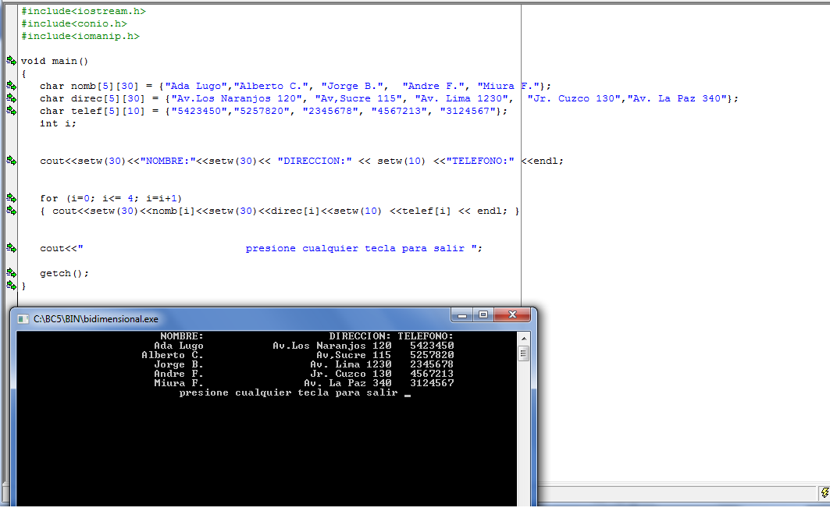Click the green execution marker beside "void main()"
The image size is (830, 529).
(9, 60)
